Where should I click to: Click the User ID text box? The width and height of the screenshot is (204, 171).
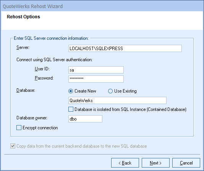[x=96, y=70]
